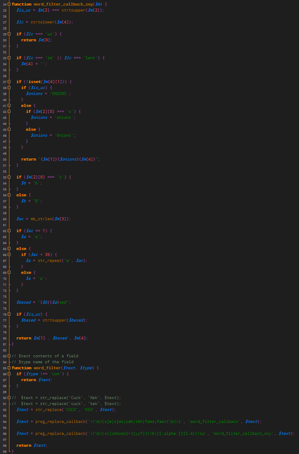299x454 pixels.
Task: Fold the else block assigning 'Onions'
Action: [9, 129]
